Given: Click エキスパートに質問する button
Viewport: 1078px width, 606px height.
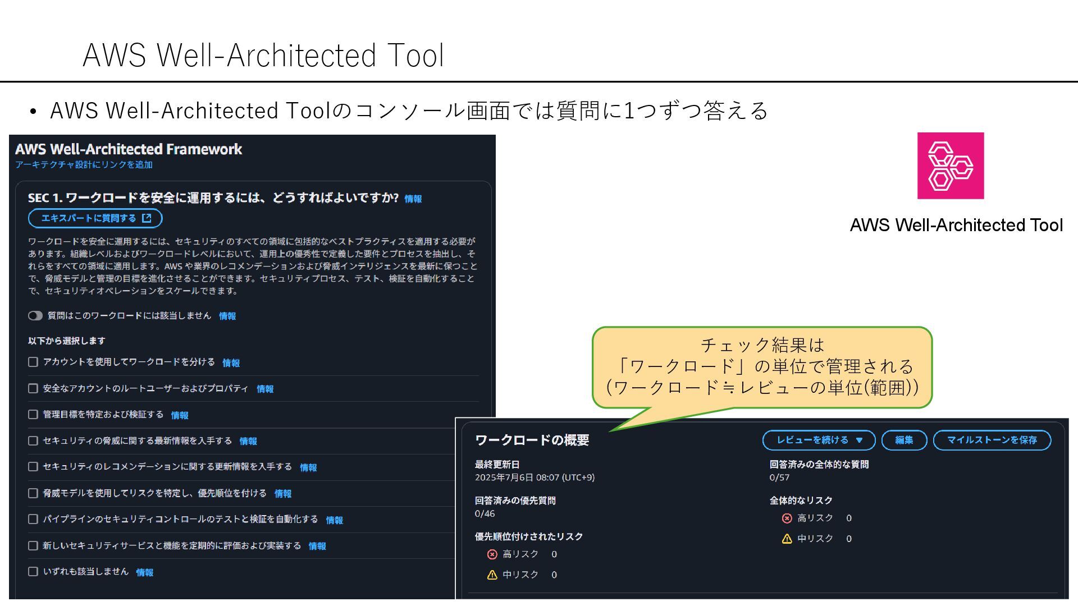Looking at the screenshot, I should click(x=95, y=218).
